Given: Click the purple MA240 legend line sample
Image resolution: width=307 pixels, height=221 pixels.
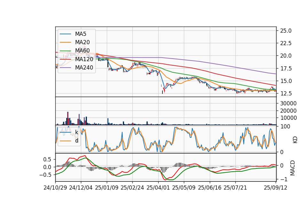Looking at the screenshot, I should pyautogui.click(x=65, y=68).
